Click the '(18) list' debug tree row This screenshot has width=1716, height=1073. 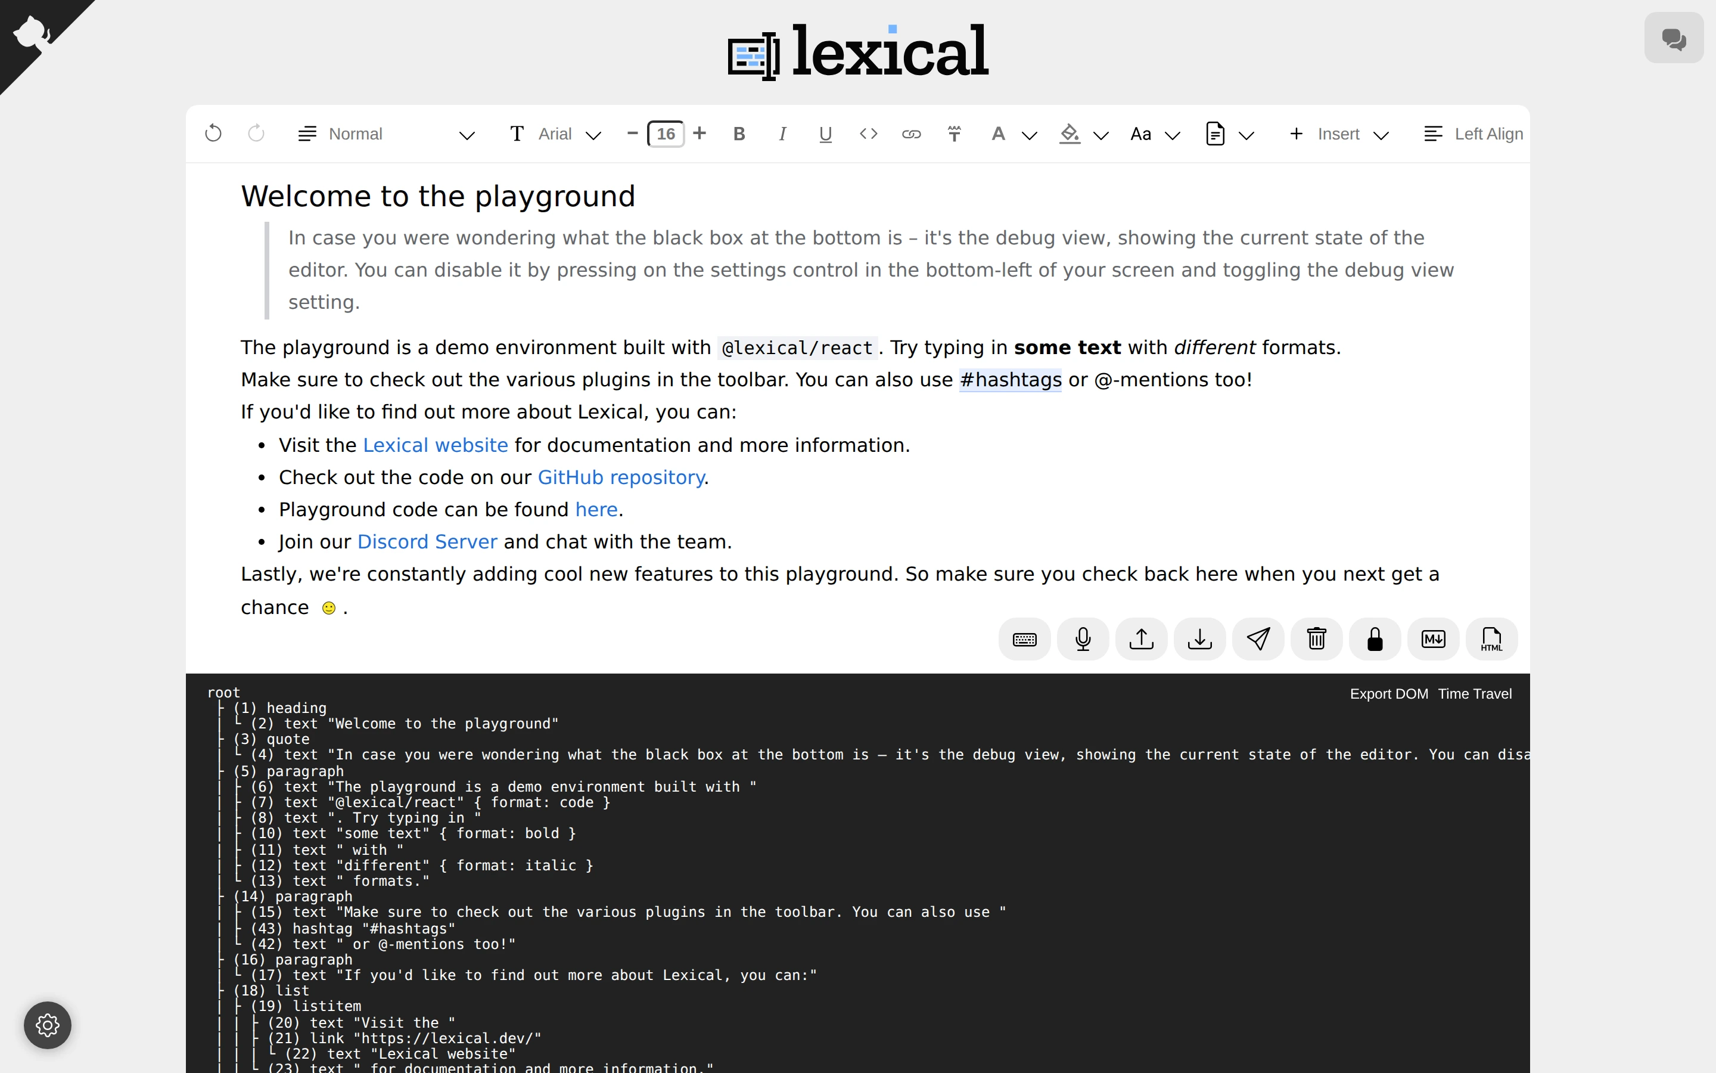(272, 990)
